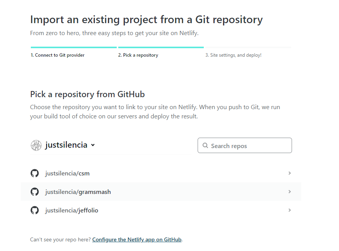Click the right arrow on the csm row
Screen dimensions: 339x251
(x=290, y=173)
